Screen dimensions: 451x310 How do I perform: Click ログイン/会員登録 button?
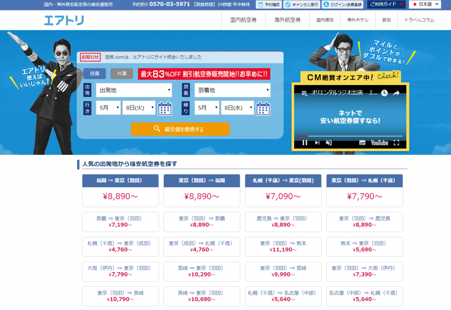[343, 4]
